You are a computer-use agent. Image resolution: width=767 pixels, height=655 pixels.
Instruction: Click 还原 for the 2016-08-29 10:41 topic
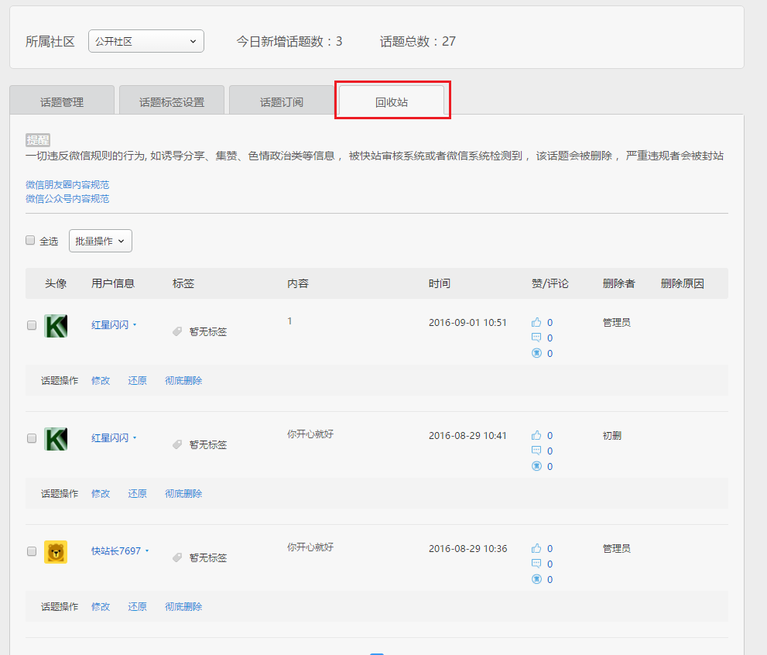pyautogui.click(x=138, y=494)
